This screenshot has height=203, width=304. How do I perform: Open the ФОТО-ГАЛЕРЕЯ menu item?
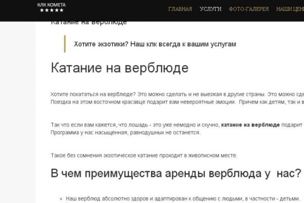coord(249,9)
